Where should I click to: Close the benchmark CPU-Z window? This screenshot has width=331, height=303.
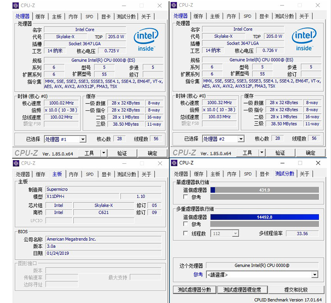click(x=318, y=163)
